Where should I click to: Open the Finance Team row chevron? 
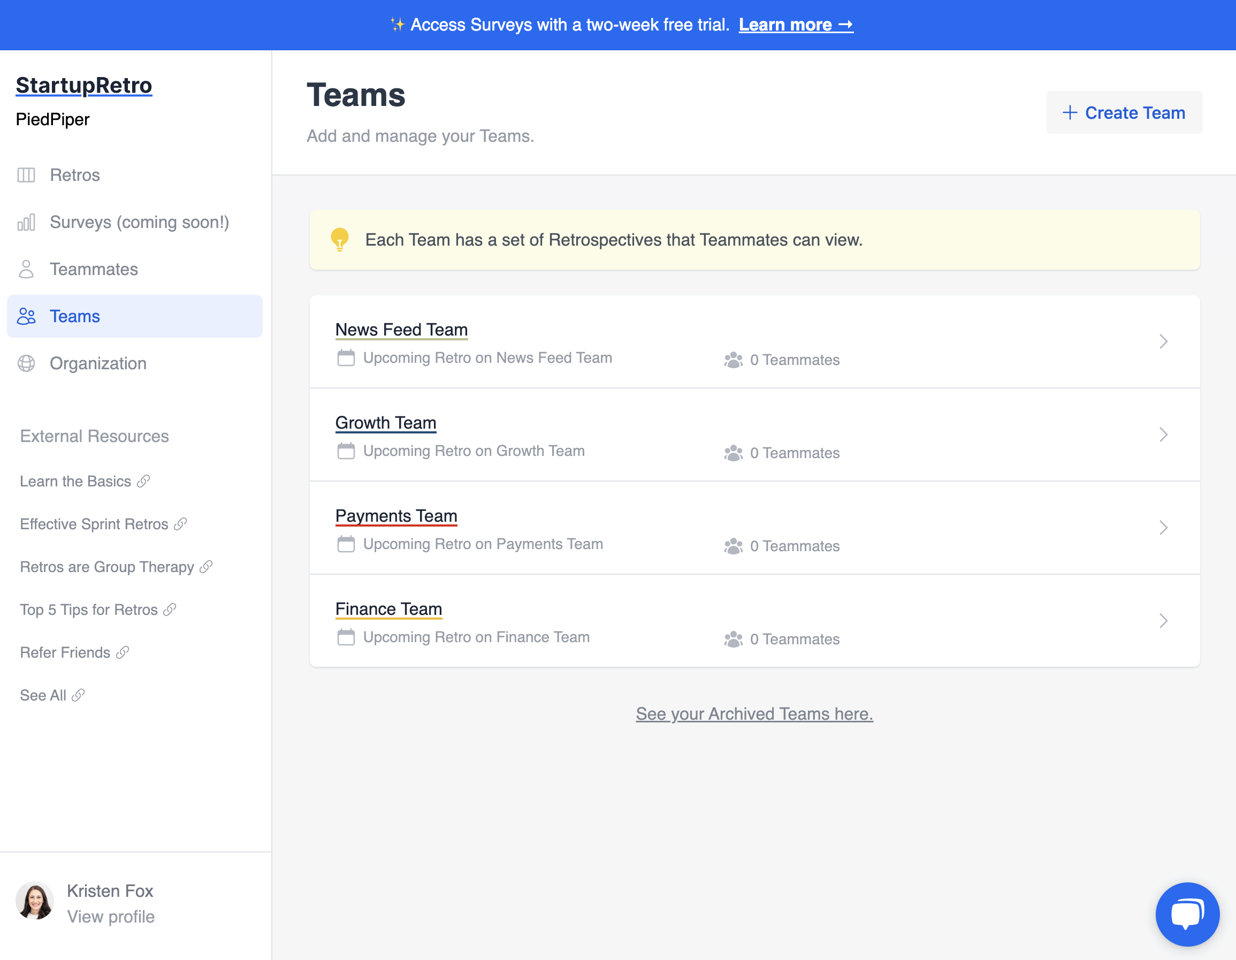[x=1163, y=621]
